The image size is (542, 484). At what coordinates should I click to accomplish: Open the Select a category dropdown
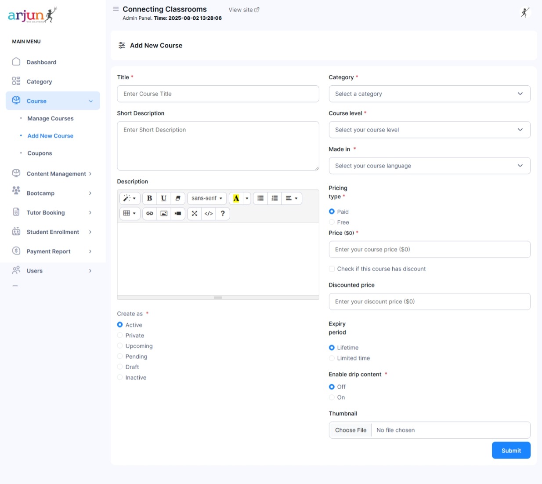429,94
